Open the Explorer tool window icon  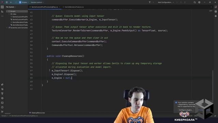pos(2,7)
